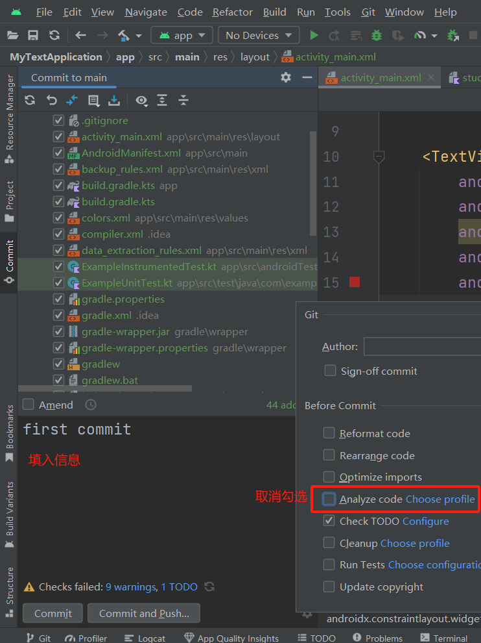
Task: Click the Save All disk icon
Action: (33, 36)
